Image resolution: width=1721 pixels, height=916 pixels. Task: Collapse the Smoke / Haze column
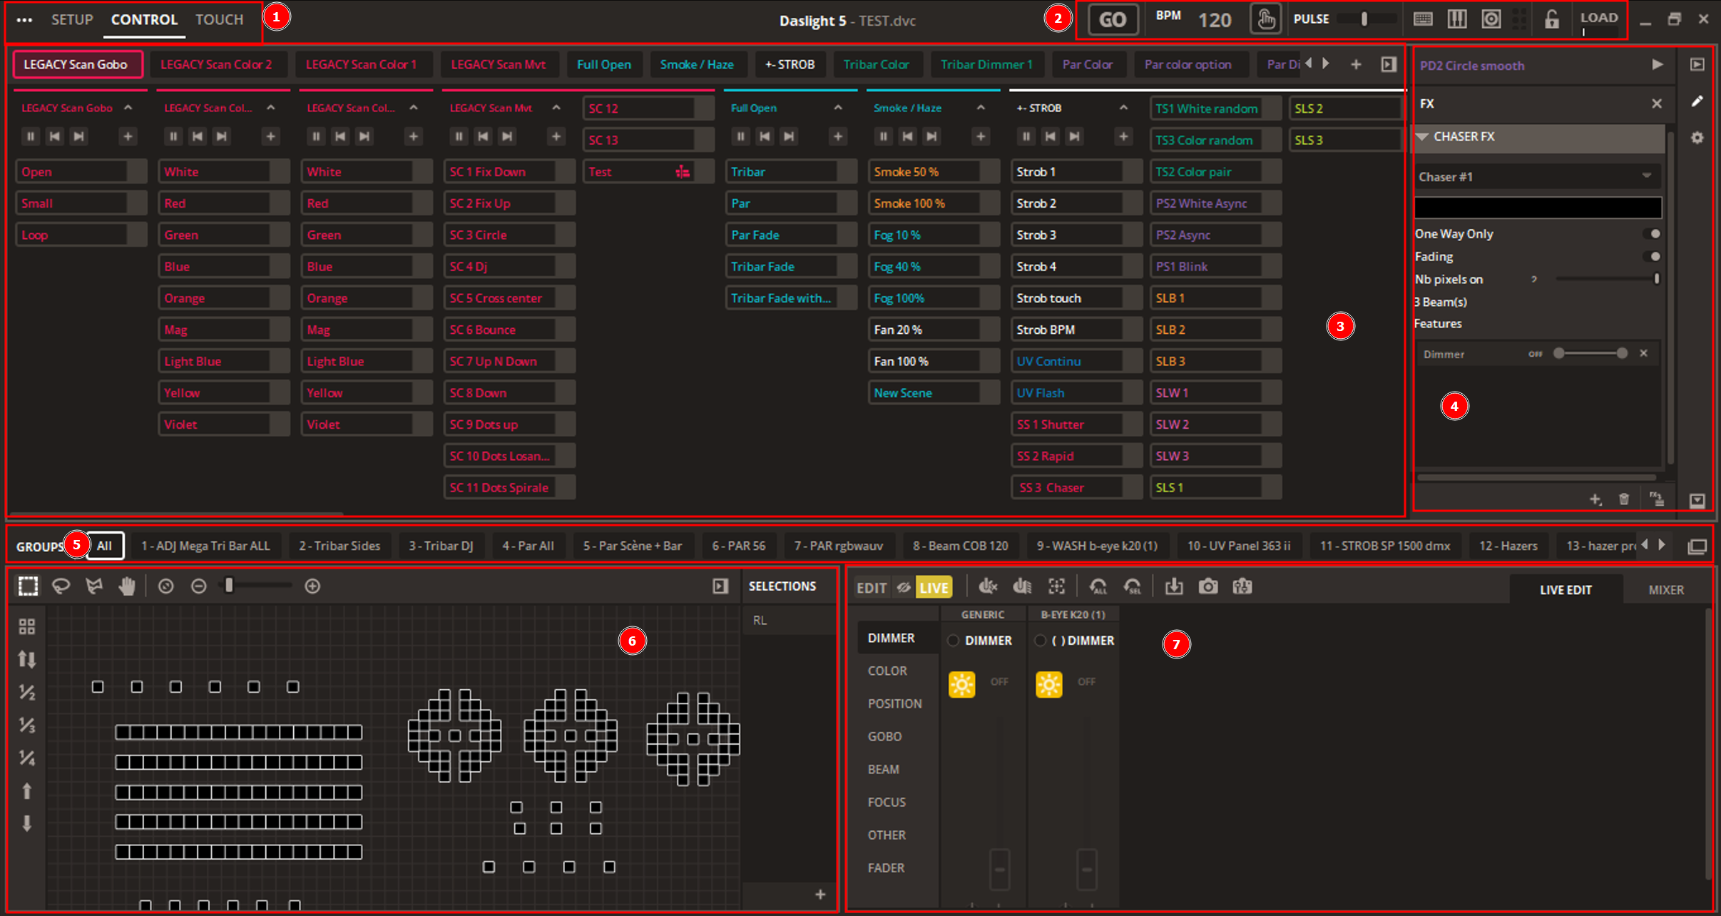coord(981,108)
